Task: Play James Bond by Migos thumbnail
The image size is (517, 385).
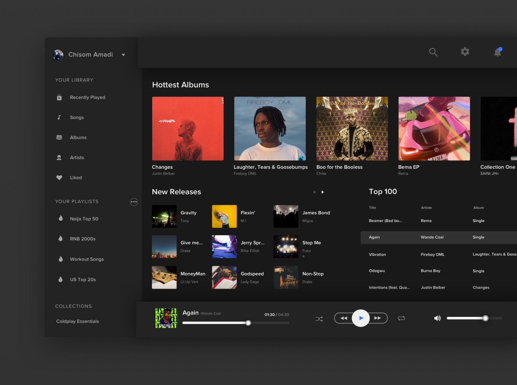Action: [286, 216]
